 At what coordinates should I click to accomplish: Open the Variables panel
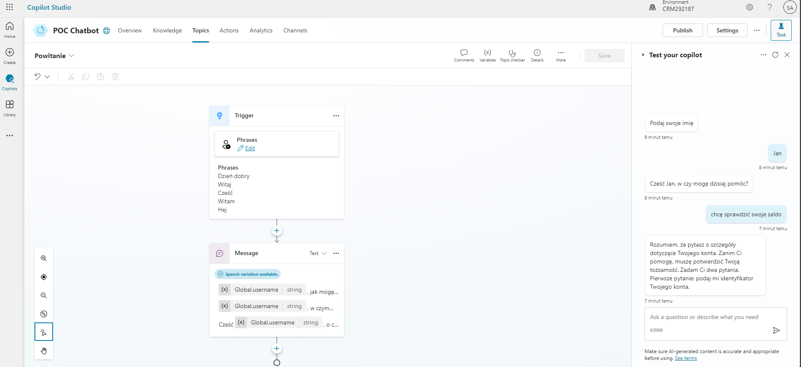pos(488,56)
